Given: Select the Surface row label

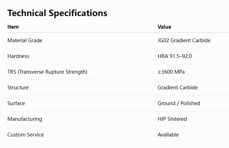Looking at the screenshot, I should [16, 103].
